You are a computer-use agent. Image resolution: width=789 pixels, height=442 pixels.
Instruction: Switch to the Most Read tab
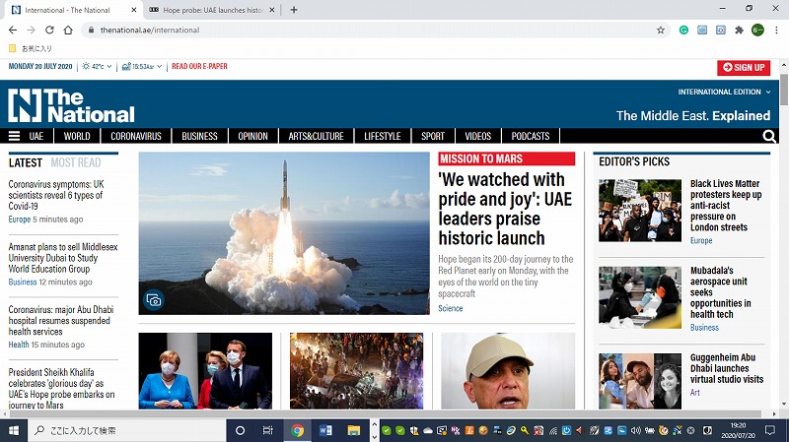[x=76, y=162]
